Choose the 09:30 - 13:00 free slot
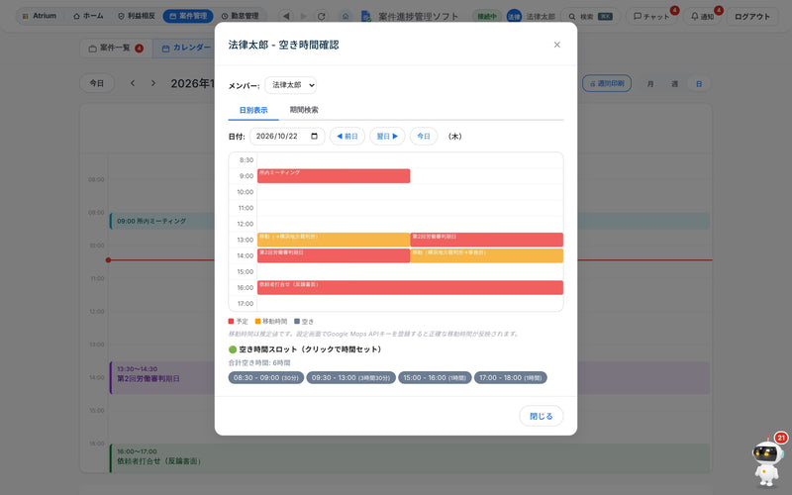Image resolution: width=792 pixels, height=495 pixels. [x=350, y=378]
